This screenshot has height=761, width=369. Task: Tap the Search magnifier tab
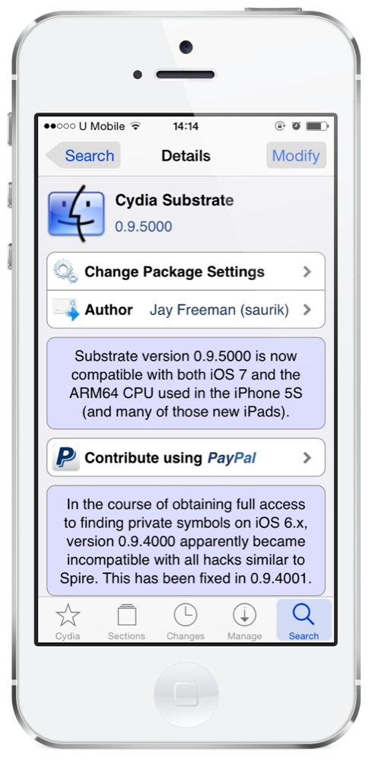[304, 620]
